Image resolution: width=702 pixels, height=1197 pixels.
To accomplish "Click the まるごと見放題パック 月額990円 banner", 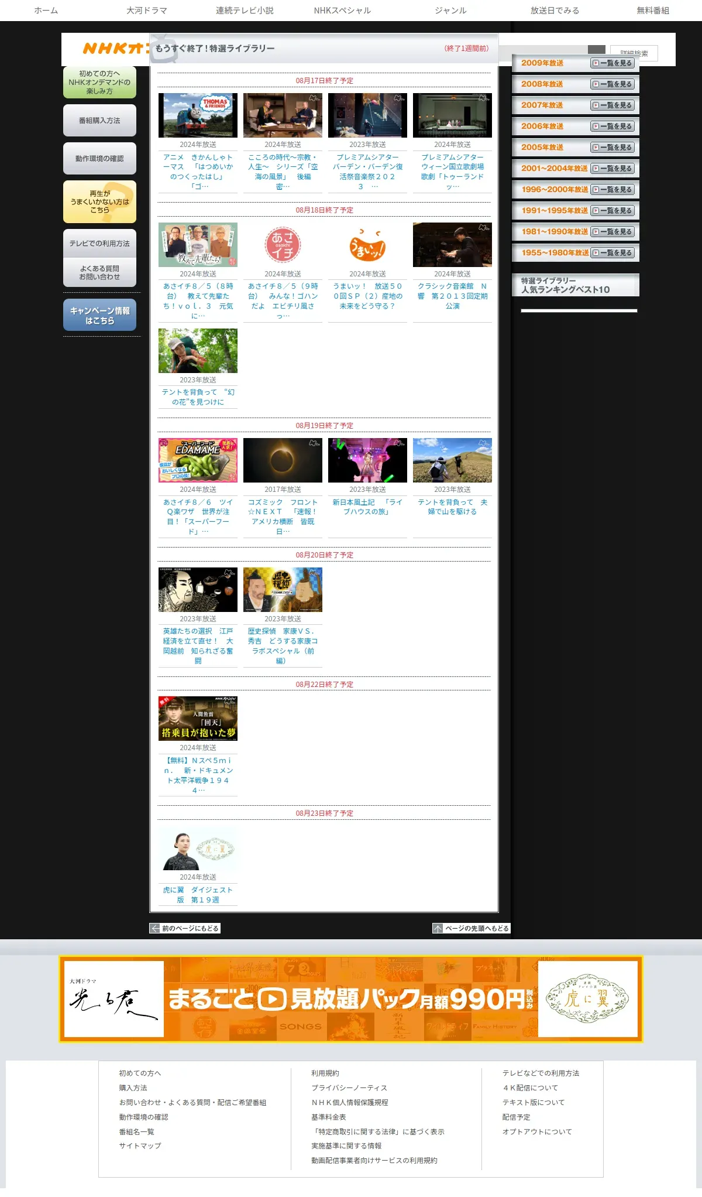I will pos(351,999).
